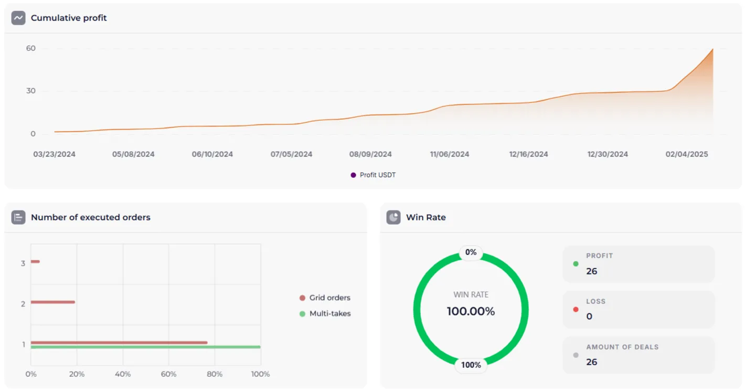
Task: Open the PROFIT 26 stat card
Action: tap(638, 264)
